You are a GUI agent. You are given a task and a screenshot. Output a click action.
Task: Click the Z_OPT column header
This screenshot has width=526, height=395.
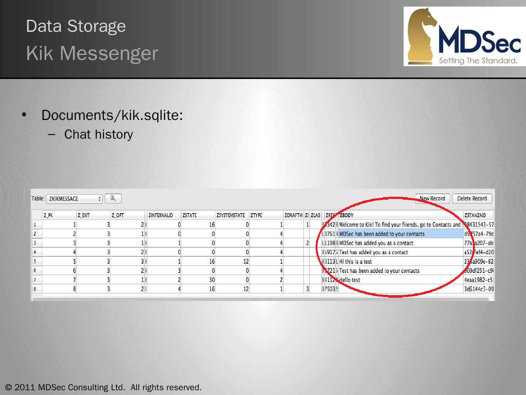click(127, 215)
